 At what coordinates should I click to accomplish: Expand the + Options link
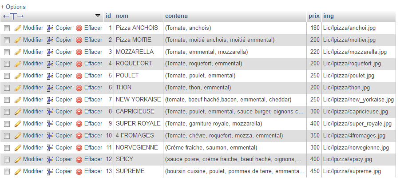coord(13,7)
